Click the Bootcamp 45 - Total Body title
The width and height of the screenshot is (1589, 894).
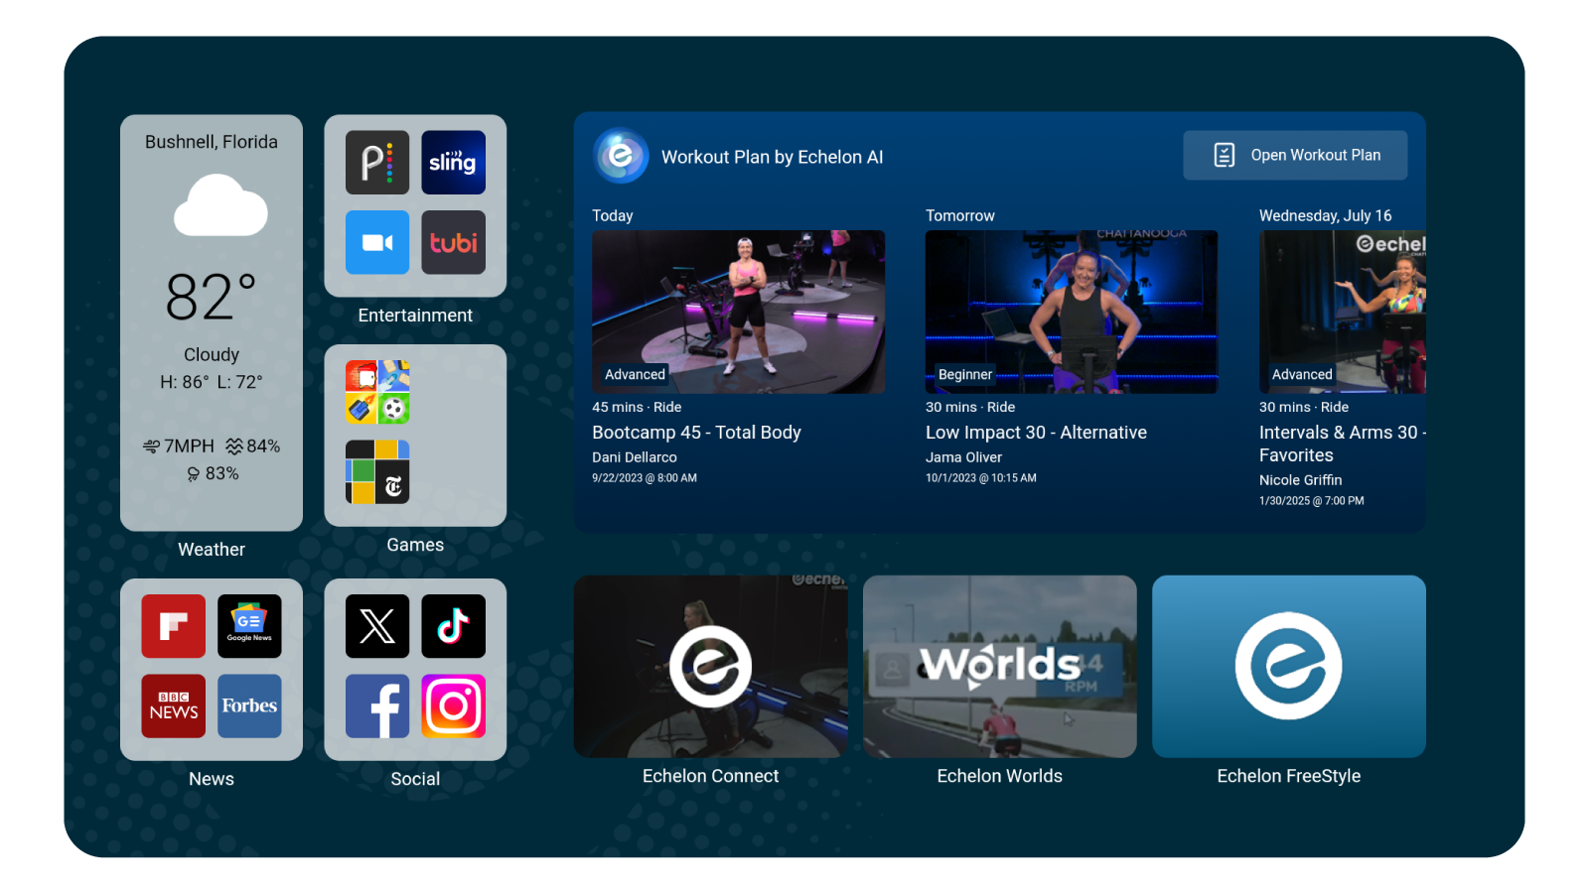[x=696, y=433]
